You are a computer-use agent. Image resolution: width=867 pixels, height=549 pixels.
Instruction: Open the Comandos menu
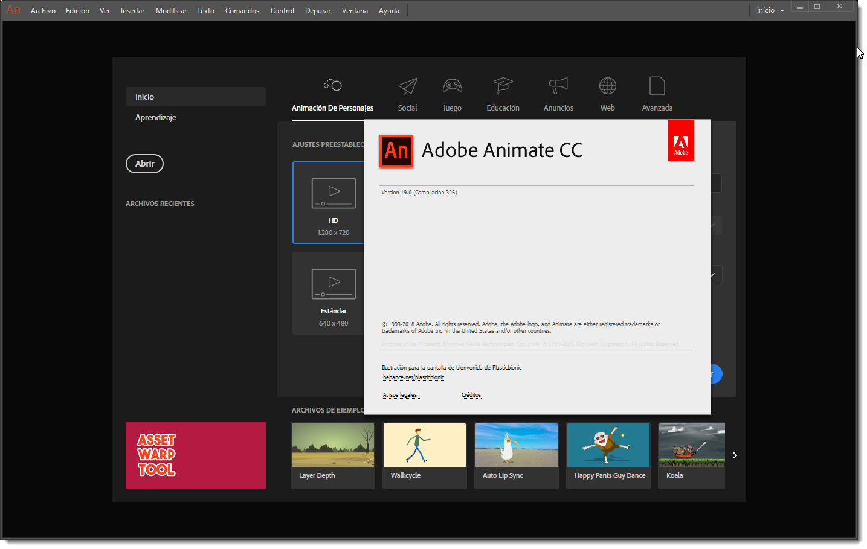pos(242,11)
